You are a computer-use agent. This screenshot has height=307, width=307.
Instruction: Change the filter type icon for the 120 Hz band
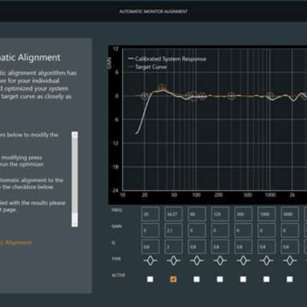pos(220,261)
